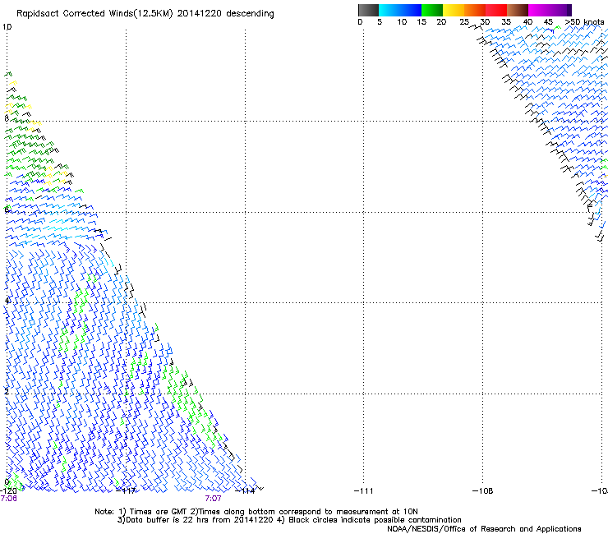Click the legend label '10'

click(x=402, y=22)
